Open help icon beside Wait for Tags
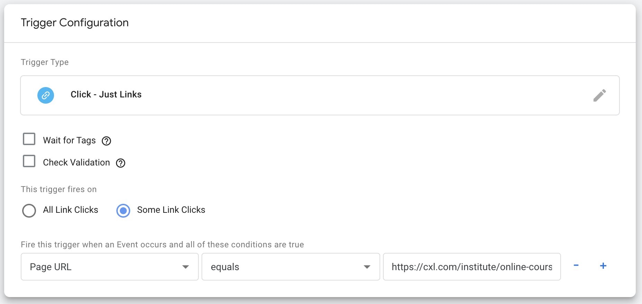642x304 pixels. tap(106, 141)
